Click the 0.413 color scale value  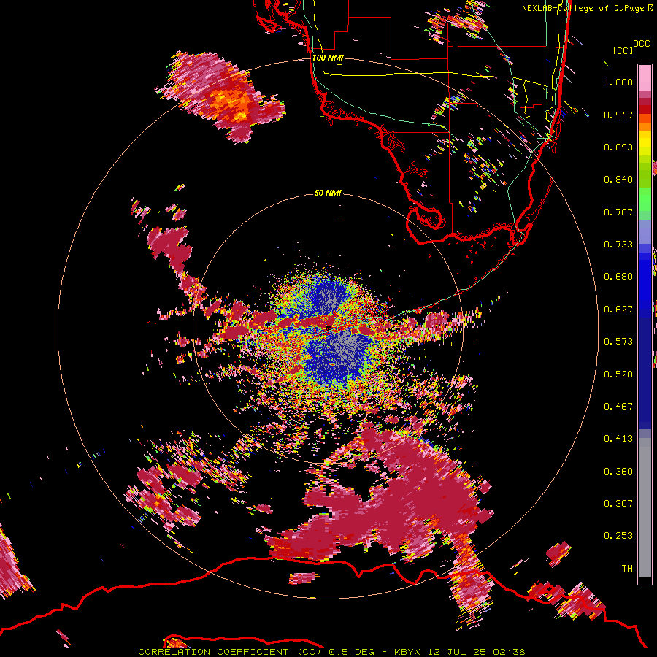tap(618, 439)
